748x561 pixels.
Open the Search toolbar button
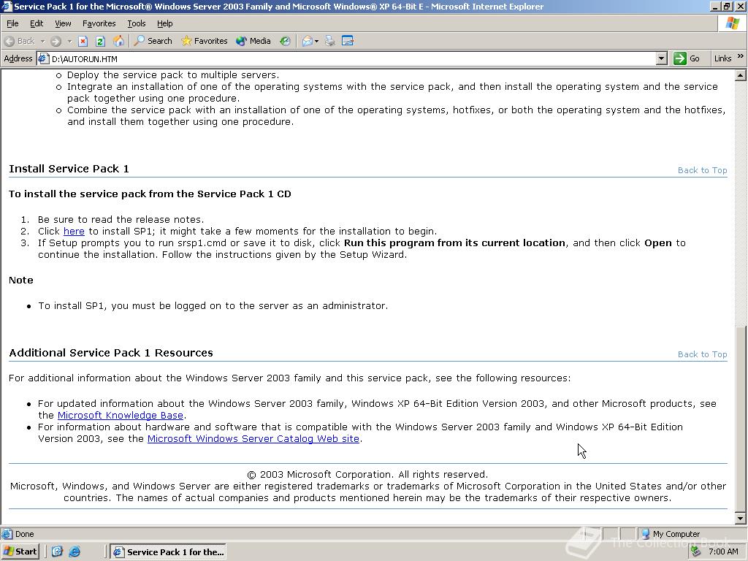pyautogui.click(x=153, y=41)
